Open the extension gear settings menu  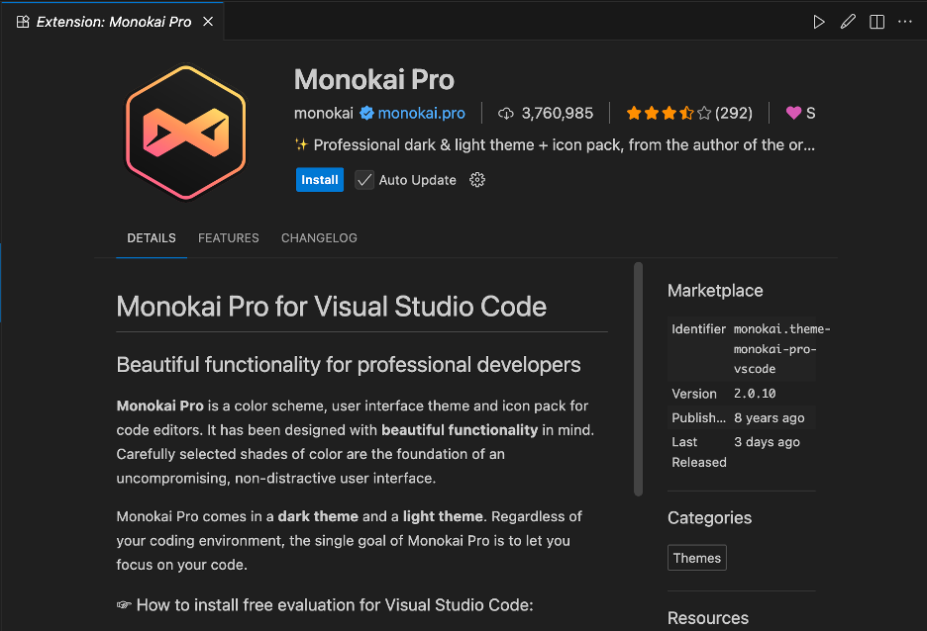(x=477, y=180)
